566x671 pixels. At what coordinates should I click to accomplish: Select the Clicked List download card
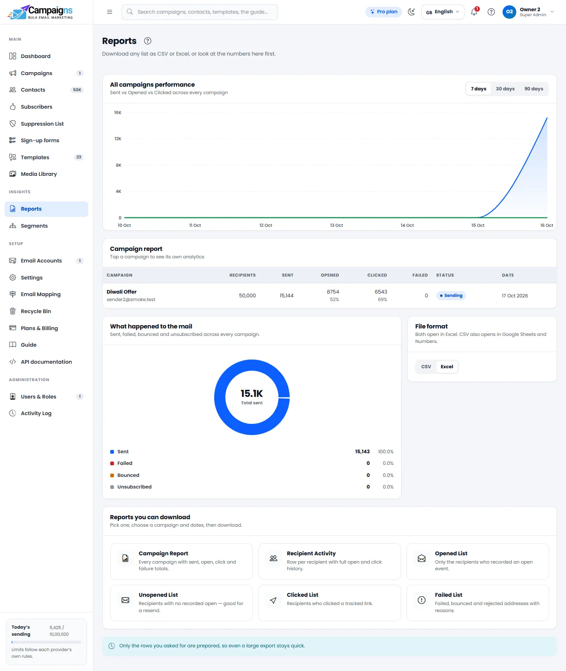click(329, 603)
